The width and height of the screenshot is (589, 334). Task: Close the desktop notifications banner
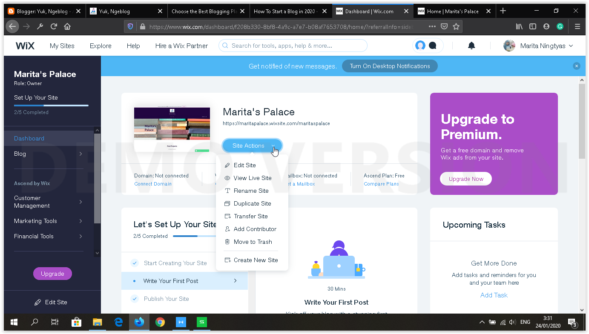coord(577,66)
